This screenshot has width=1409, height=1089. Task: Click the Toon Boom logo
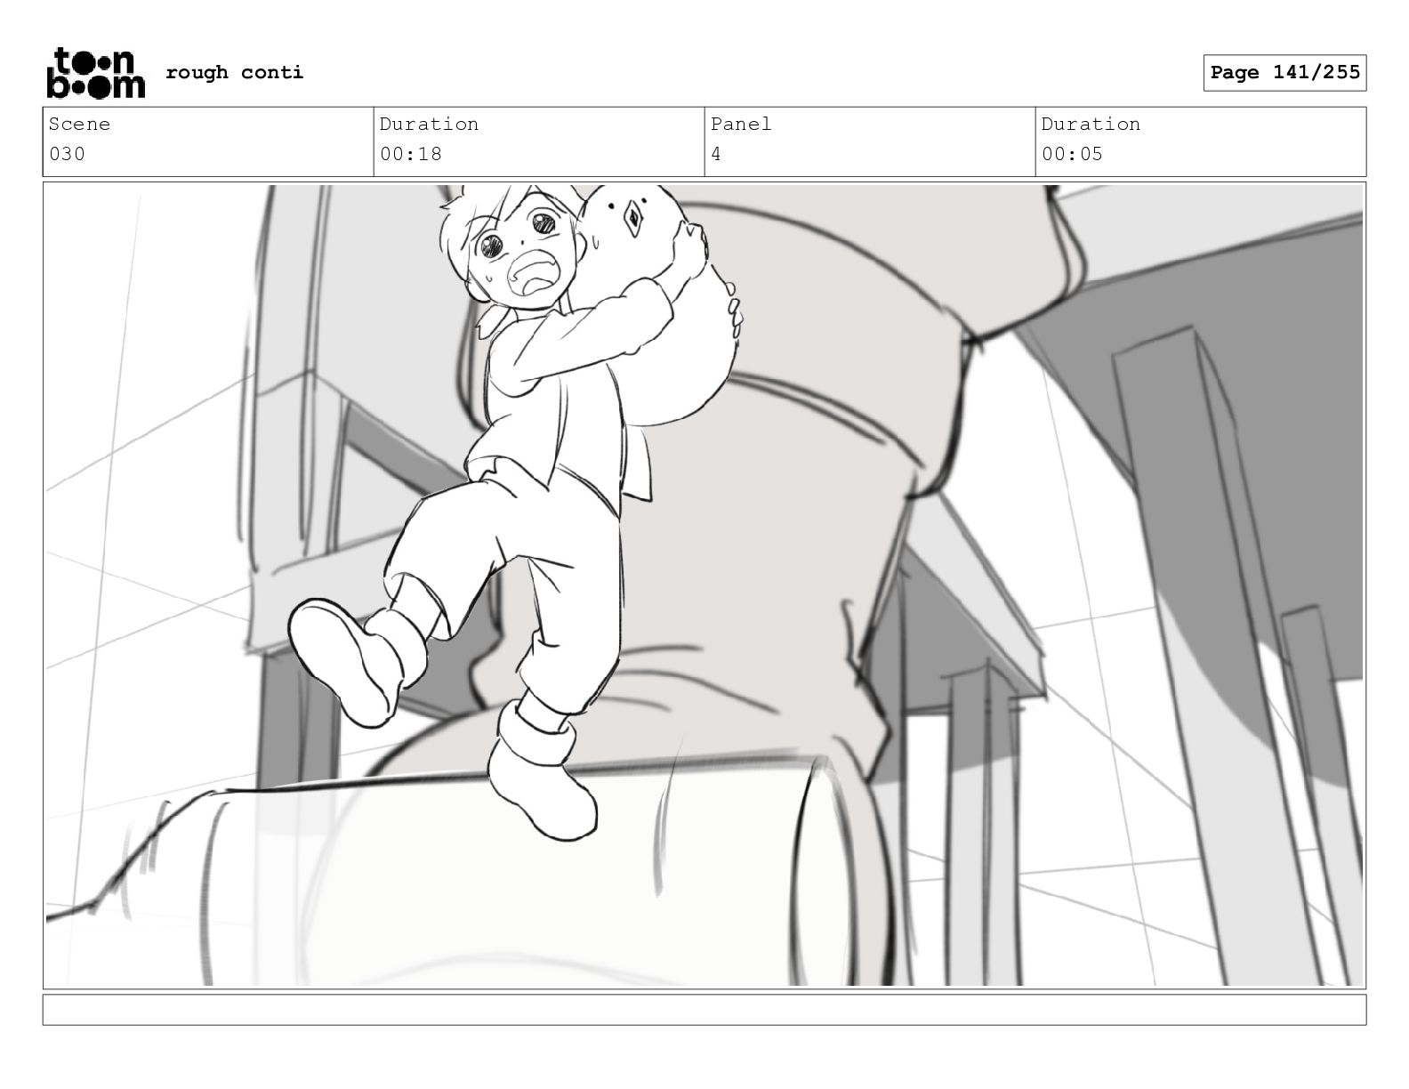(x=94, y=73)
